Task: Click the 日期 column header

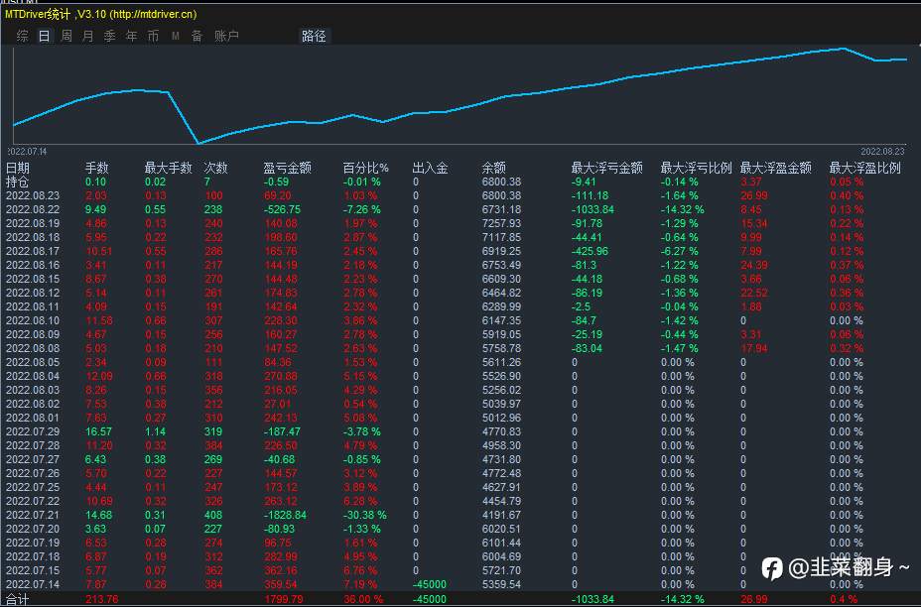Action: pyautogui.click(x=18, y=168)
